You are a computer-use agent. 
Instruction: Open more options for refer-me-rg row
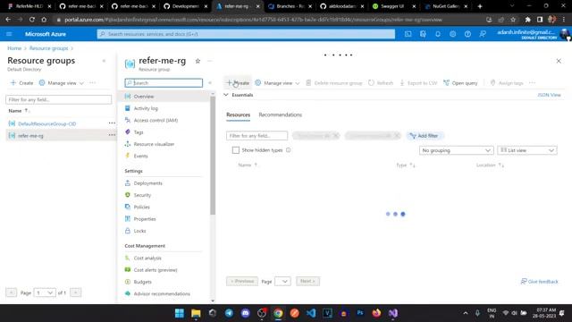(x=112, y=135)
